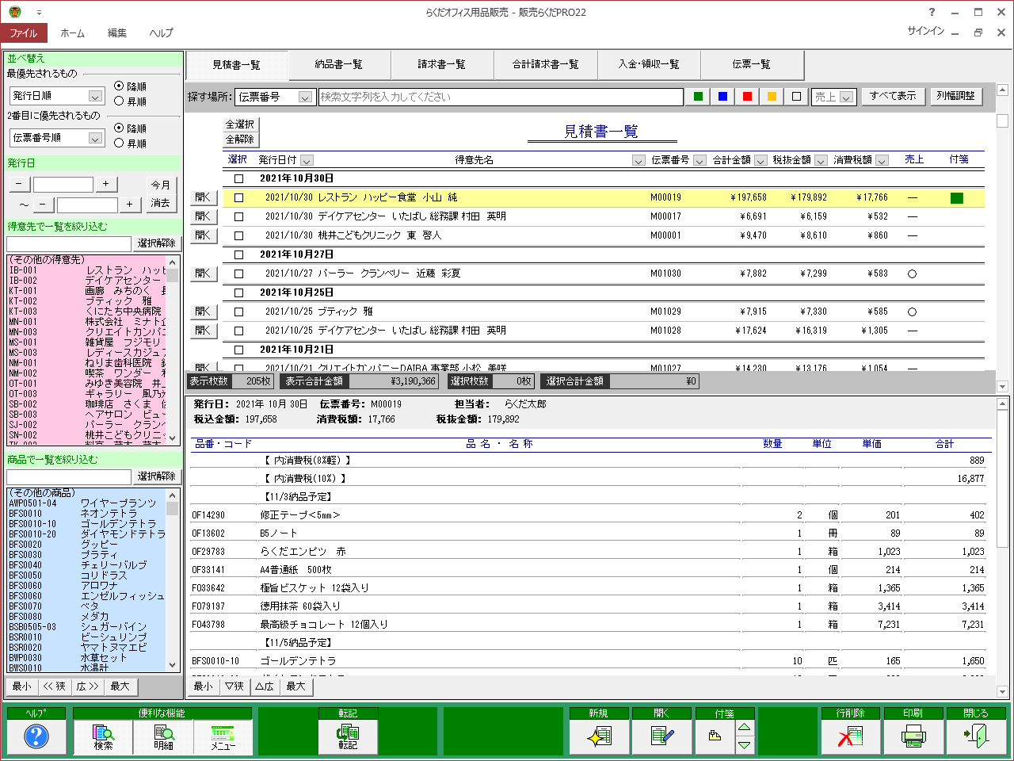1014x761 pixels.
Task: Open the 合計金額 column filter arrow
Action: (x=760, y=160)
